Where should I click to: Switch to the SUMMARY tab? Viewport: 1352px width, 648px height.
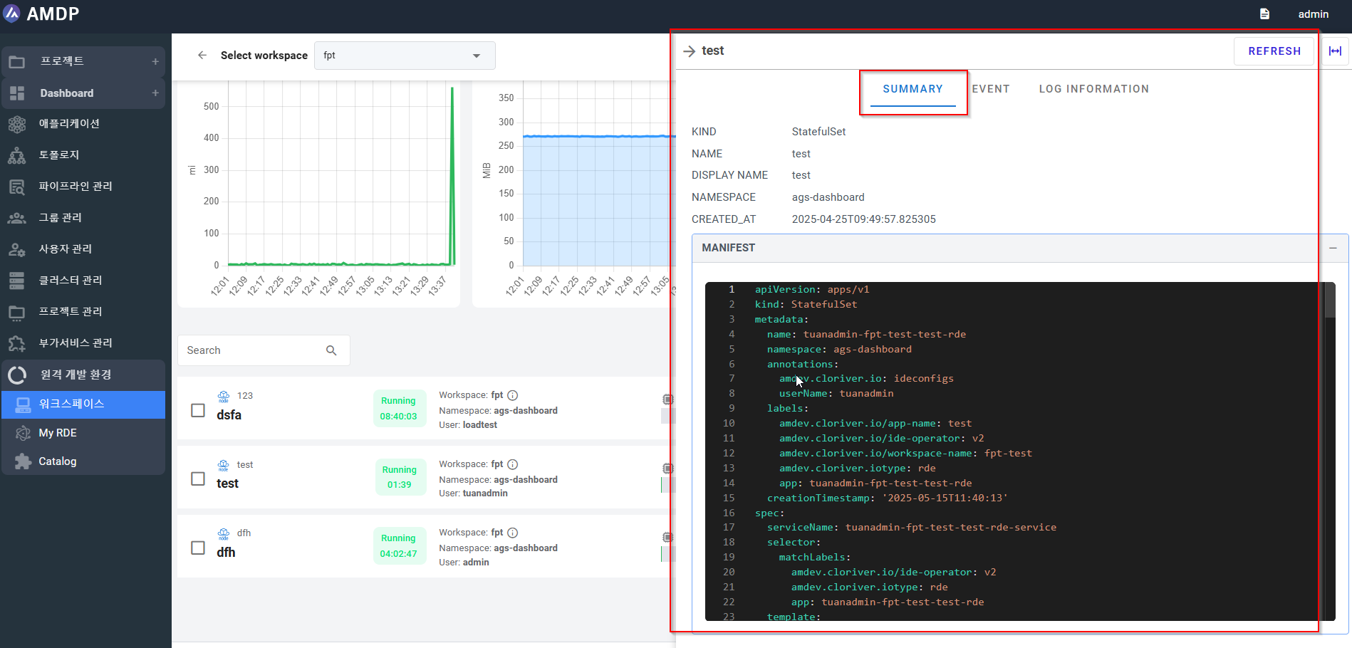(912, 89)
